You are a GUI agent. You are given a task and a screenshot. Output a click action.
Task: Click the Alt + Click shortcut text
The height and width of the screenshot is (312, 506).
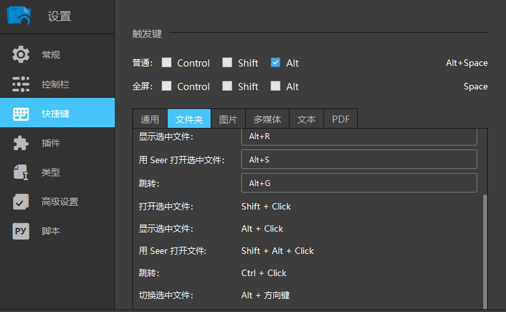coord(262,228)
